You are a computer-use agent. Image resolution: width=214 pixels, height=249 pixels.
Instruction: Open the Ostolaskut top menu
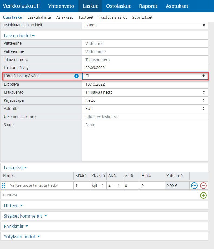118,6
